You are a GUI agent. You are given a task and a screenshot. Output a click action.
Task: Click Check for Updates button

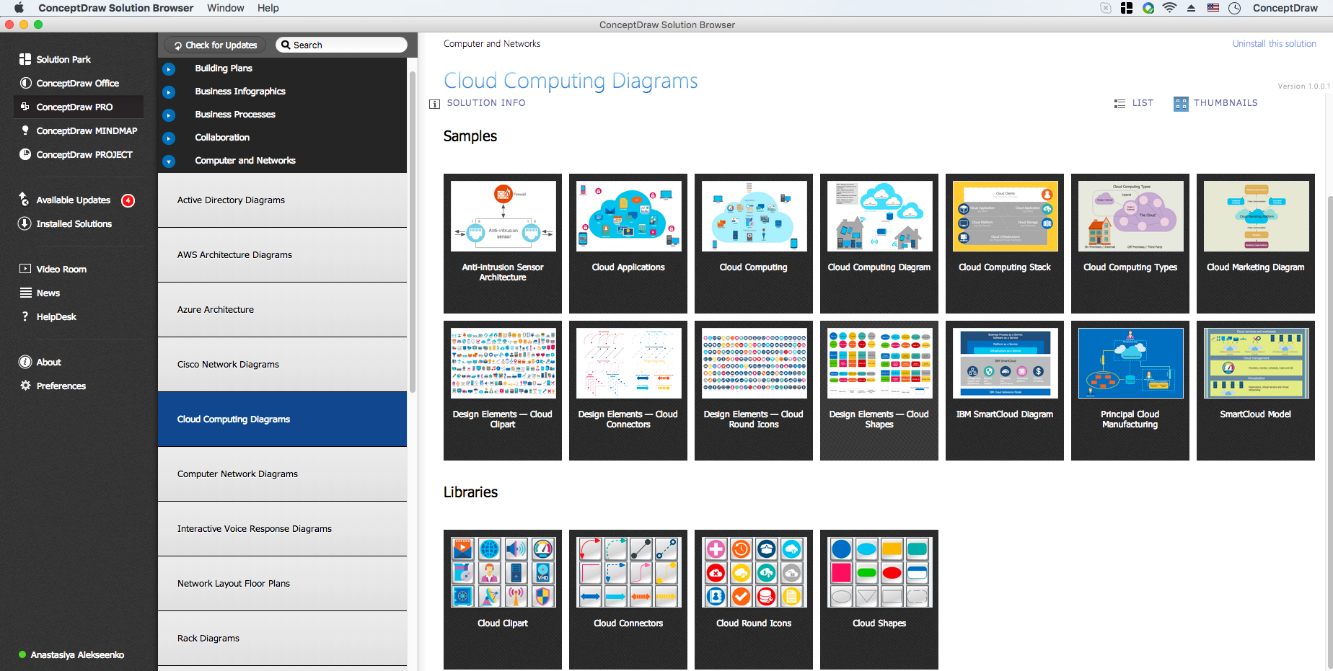pos(215,45)
